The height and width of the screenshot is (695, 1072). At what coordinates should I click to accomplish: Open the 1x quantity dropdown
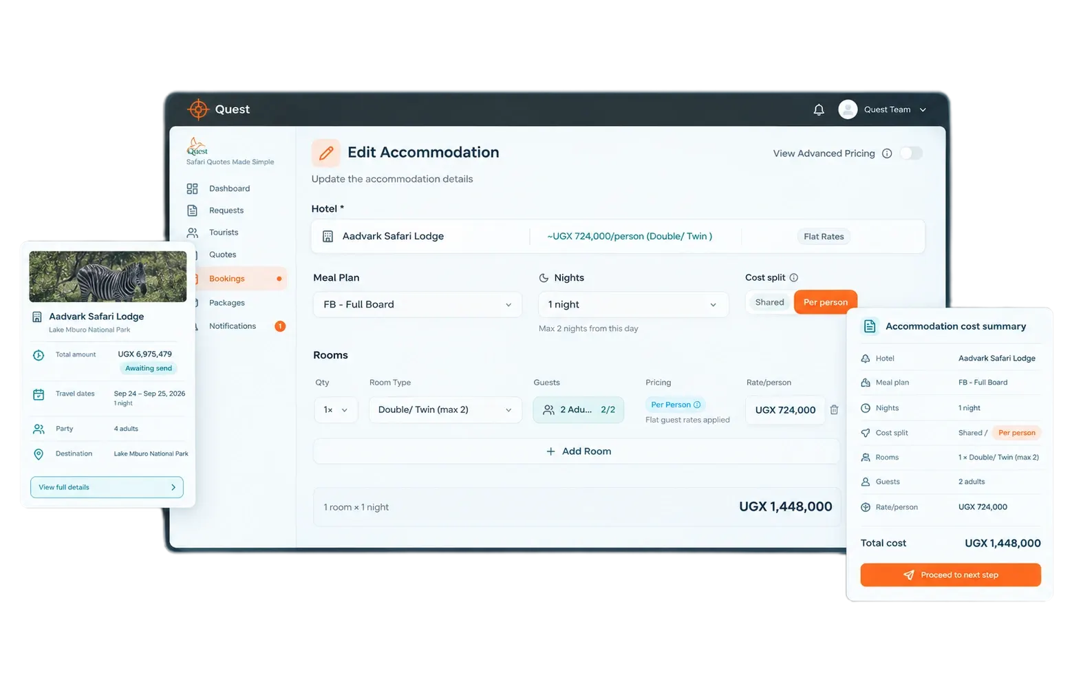point(336,409)
